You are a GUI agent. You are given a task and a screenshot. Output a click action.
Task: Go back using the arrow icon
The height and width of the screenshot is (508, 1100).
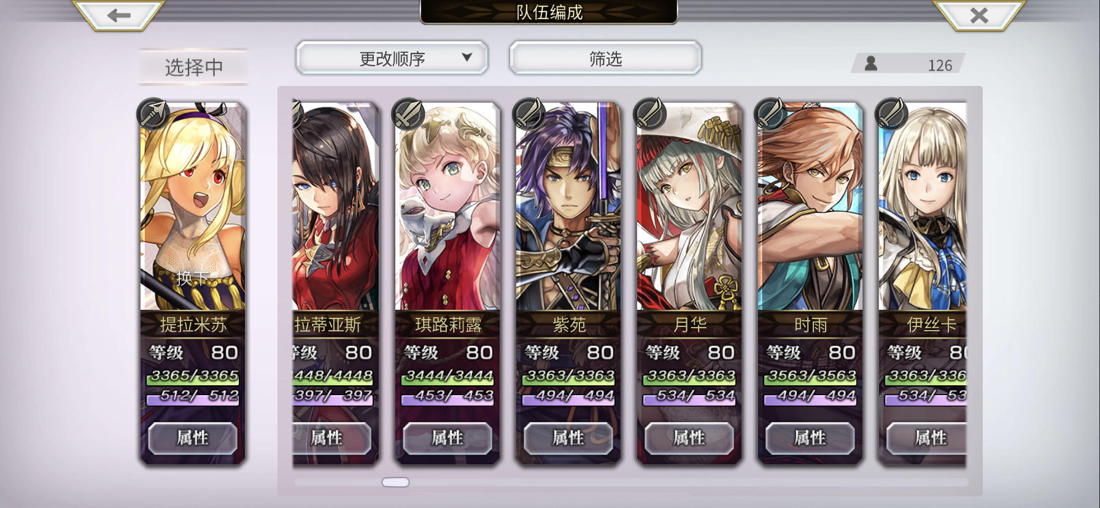[x=118, y=15]
